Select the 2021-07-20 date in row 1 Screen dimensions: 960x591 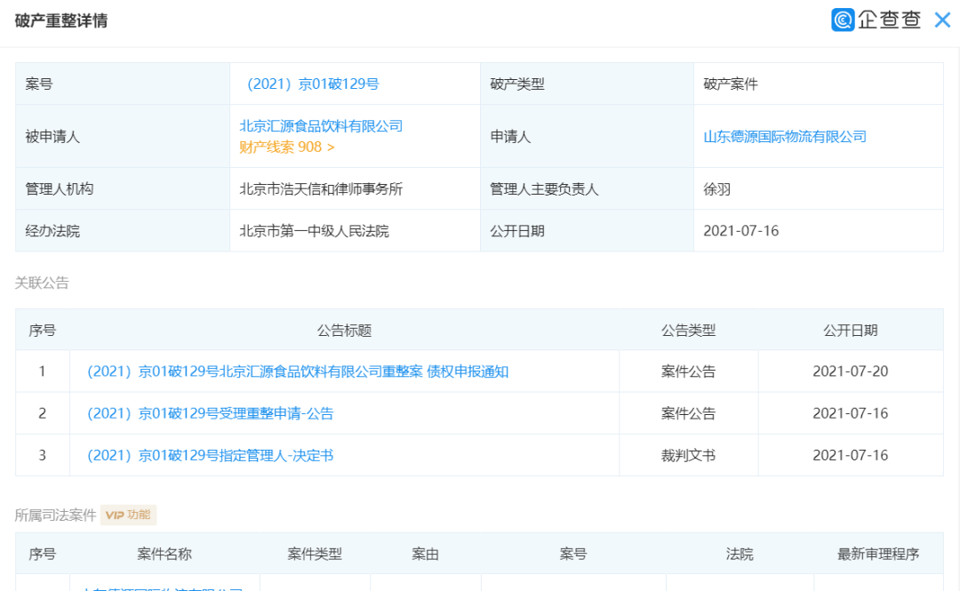tap(850, 371)
